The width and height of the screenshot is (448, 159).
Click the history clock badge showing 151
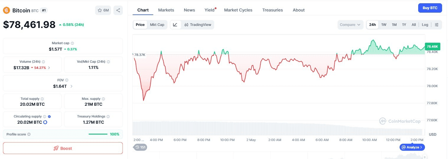(140, 147)
